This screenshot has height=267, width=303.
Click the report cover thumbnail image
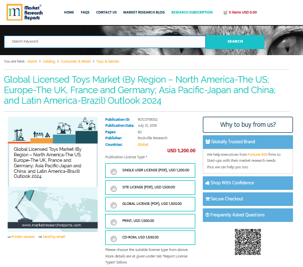pyautogui.click(x=53, y=174)
